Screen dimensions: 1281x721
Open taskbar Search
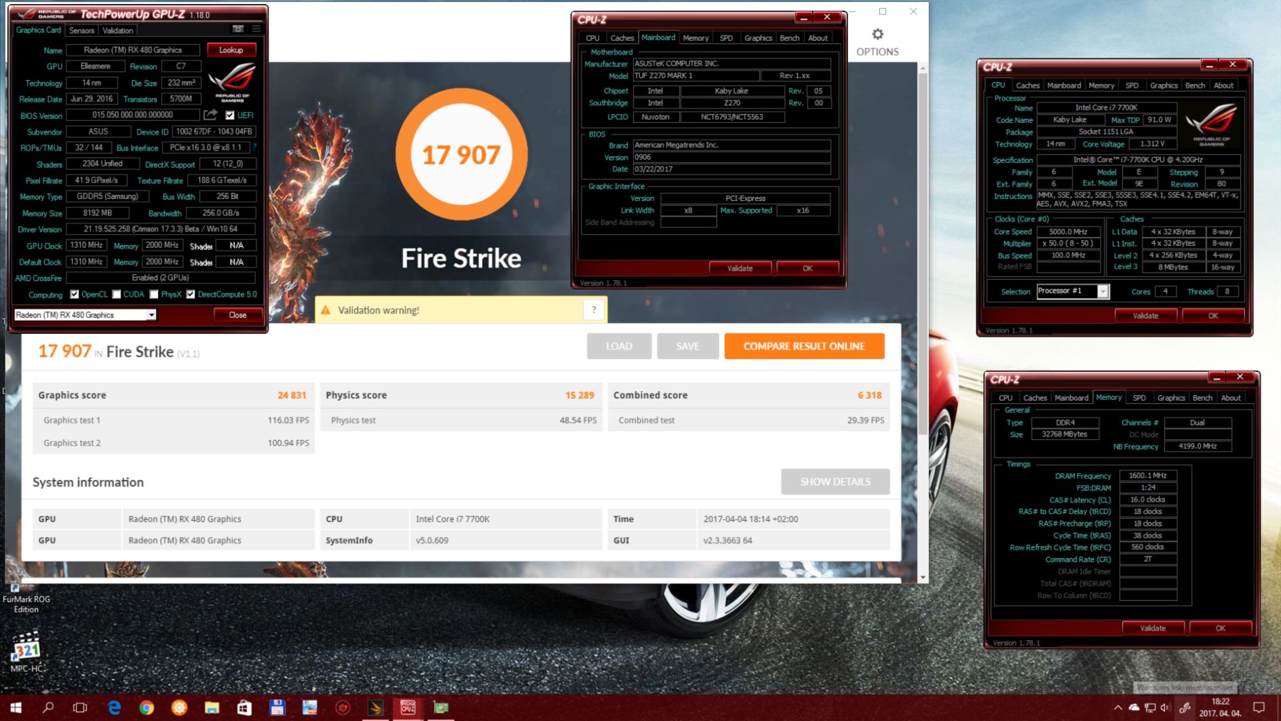click(x=48, y=707)
